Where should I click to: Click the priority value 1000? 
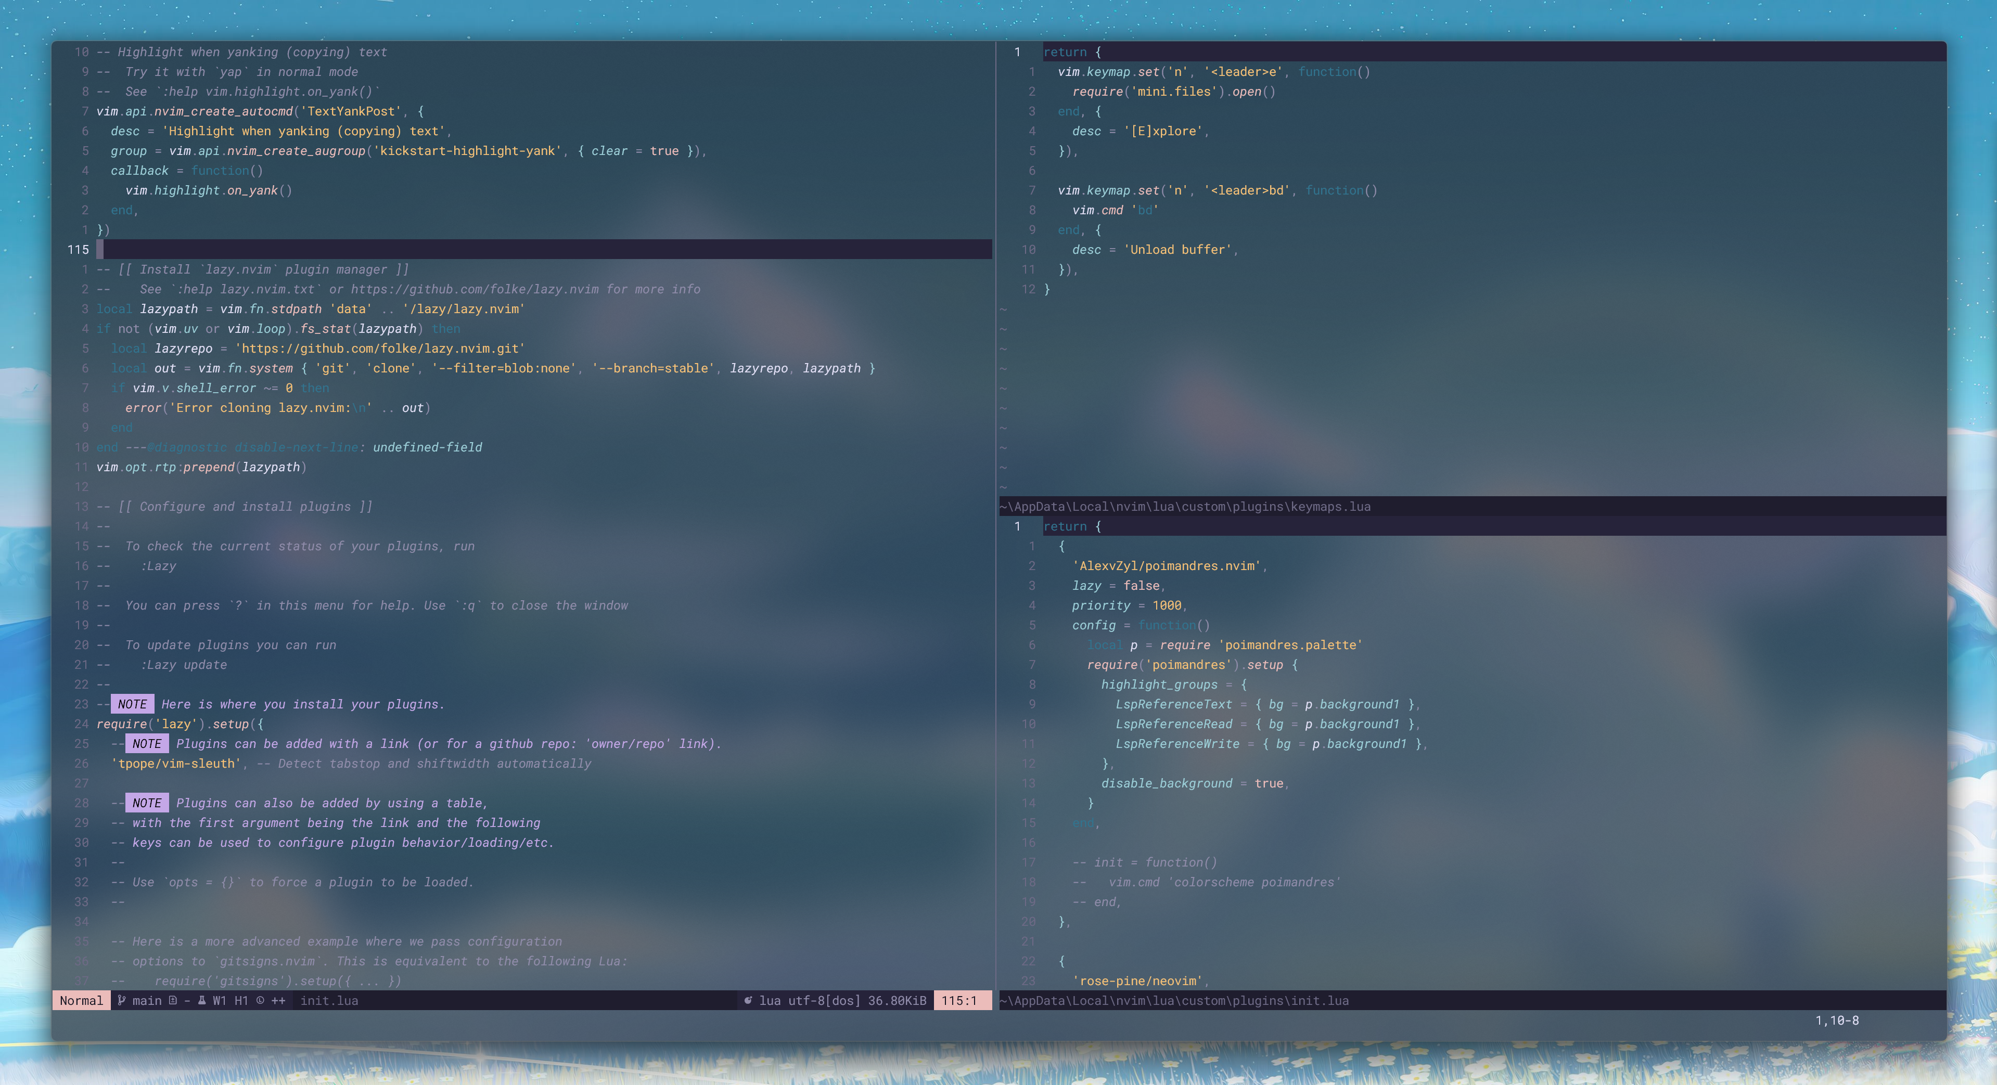pos(1167,605)
